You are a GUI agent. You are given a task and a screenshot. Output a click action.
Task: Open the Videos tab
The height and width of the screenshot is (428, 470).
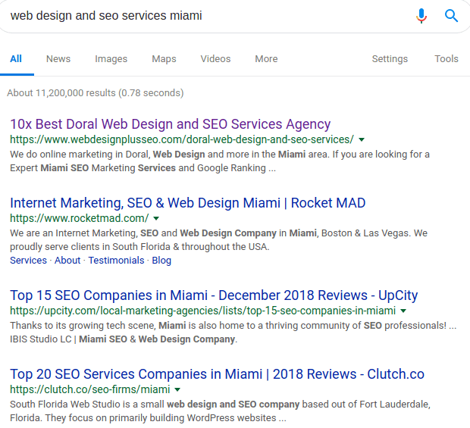[x=215, y=58]
